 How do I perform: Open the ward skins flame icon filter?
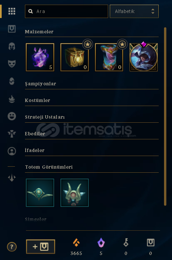pyautogui.click(x=12, y=99)
